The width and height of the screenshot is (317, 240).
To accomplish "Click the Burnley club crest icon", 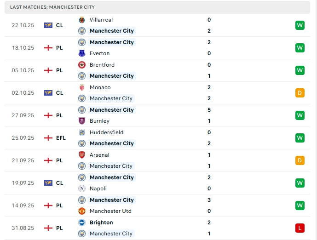I will [x=82, y=121].
